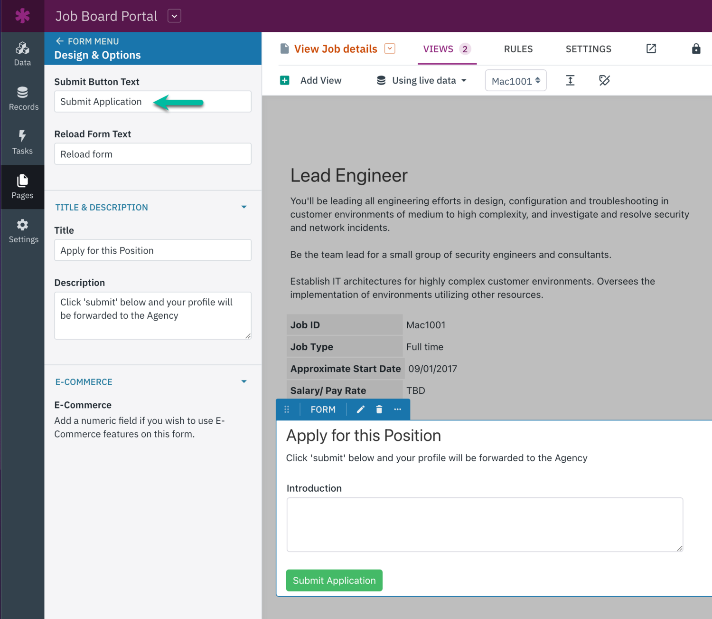The width and height of the screenshot is (712, 619).
Task: Select the Records icon in sidebar
Action: point(22,97)
